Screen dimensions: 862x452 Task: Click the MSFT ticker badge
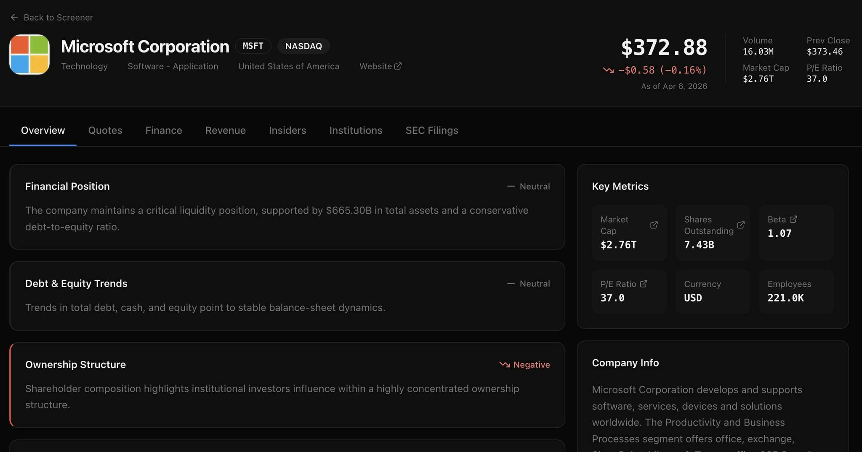(253, 46)
